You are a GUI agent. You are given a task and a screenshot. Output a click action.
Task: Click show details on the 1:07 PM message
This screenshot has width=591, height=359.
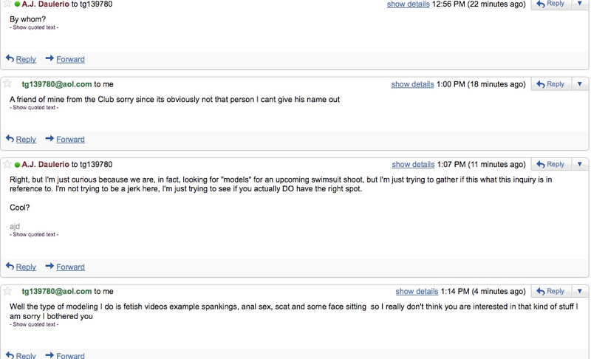[413, 165]
